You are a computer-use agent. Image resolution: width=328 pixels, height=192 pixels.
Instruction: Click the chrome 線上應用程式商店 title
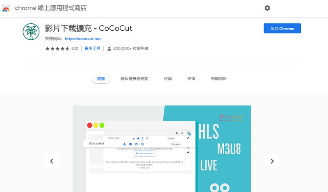click(51, 8)
